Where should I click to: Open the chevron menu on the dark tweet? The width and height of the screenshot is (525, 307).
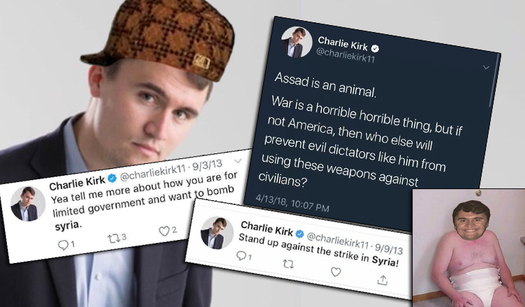[486, 68]
